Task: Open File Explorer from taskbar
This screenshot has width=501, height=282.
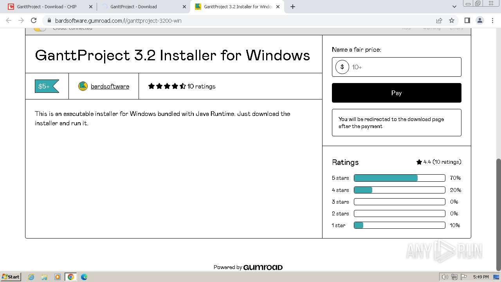Action: (x=44, y=277)
